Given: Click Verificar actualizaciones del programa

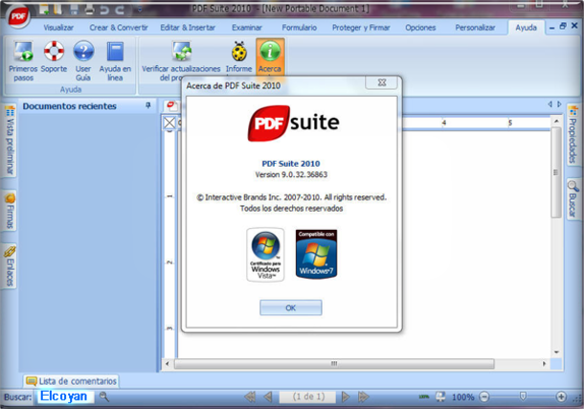Looking at the screenshot, I should point(181,60).
